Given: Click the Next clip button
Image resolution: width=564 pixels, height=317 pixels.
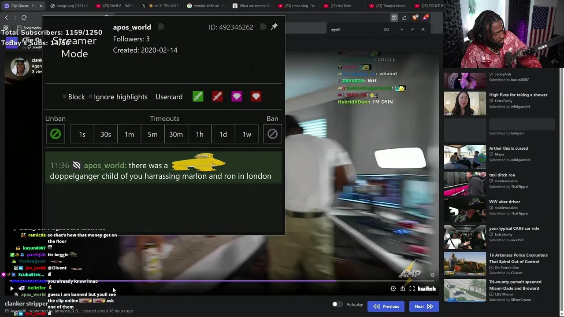Looking at the screenshot, I should point(424,306).
